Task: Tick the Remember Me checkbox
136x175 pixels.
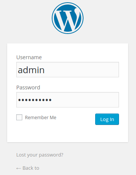Action: pos(19,117)
